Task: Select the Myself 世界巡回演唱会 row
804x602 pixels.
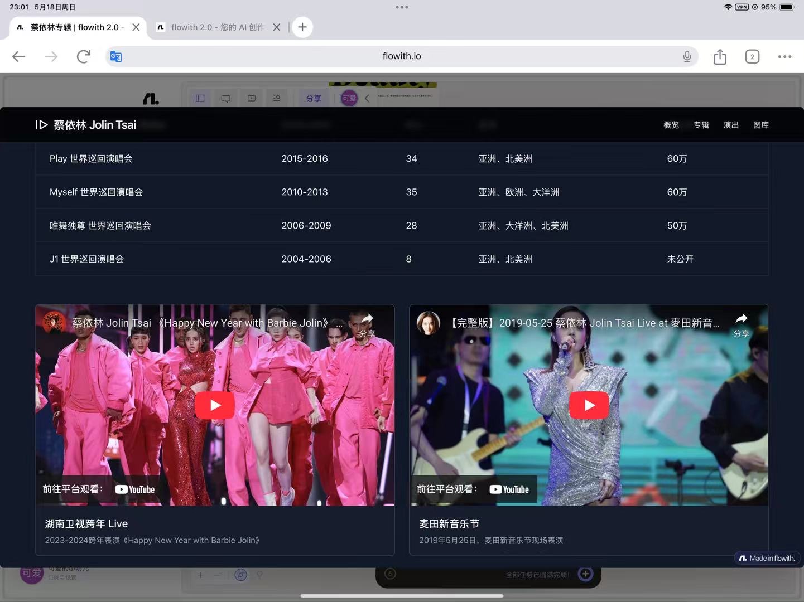Action: pos(402,192)
